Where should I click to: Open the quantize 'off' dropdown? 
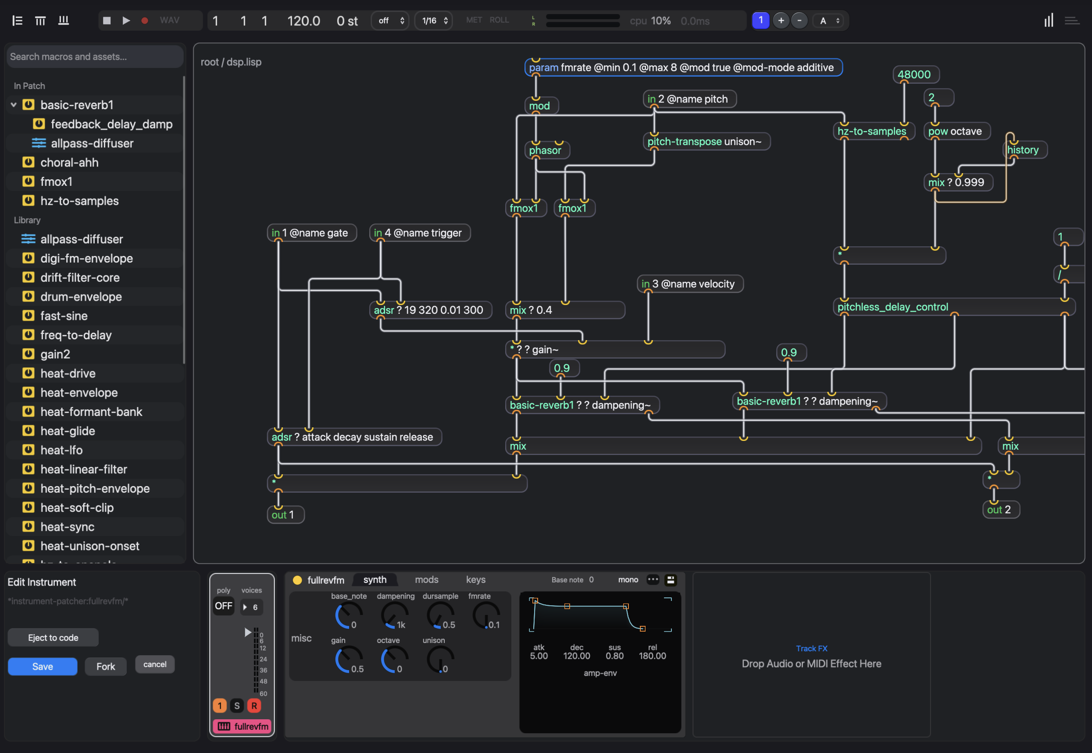[390, 20]
